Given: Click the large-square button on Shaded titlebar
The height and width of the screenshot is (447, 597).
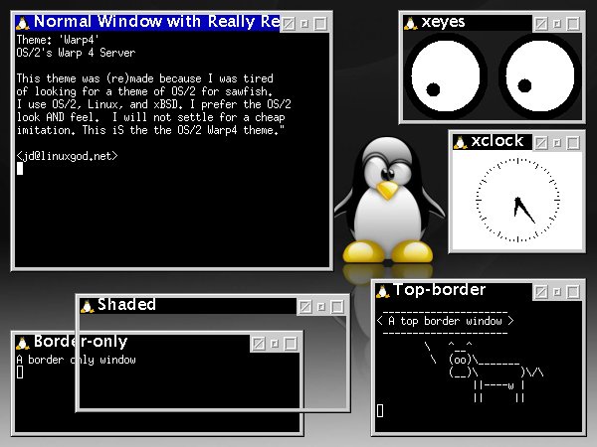Looking at the screenshot, I should coord(337,307).
